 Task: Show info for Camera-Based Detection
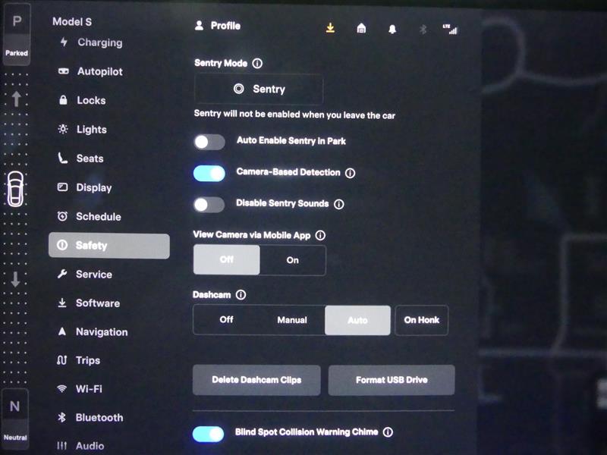click(350, 173)
